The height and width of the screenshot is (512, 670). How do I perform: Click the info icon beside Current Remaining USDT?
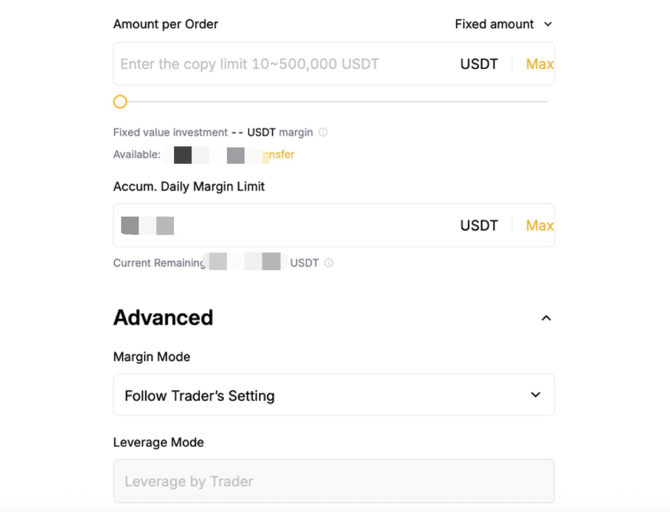pyautogui.click(x=329, y=263)
